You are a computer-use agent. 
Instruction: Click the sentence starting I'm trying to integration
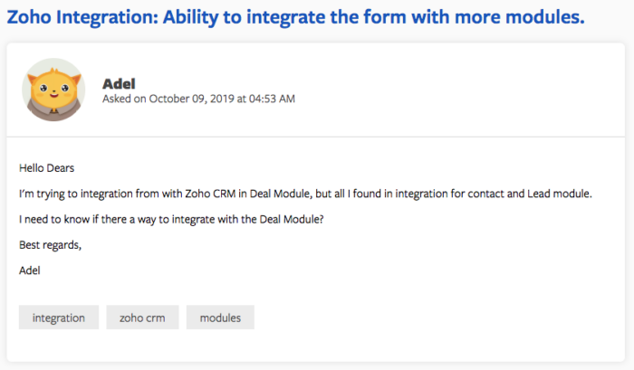[x=304, y=194]
